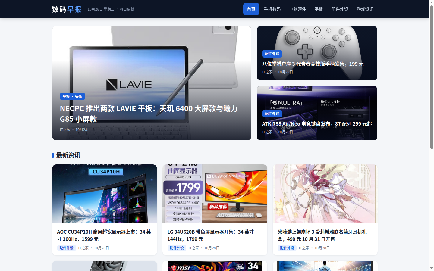The width and height of the screenshot is (434, 271).
Task: Open 爱莉希雅 anime artwork thumbnail
Action: click(325, 194)
